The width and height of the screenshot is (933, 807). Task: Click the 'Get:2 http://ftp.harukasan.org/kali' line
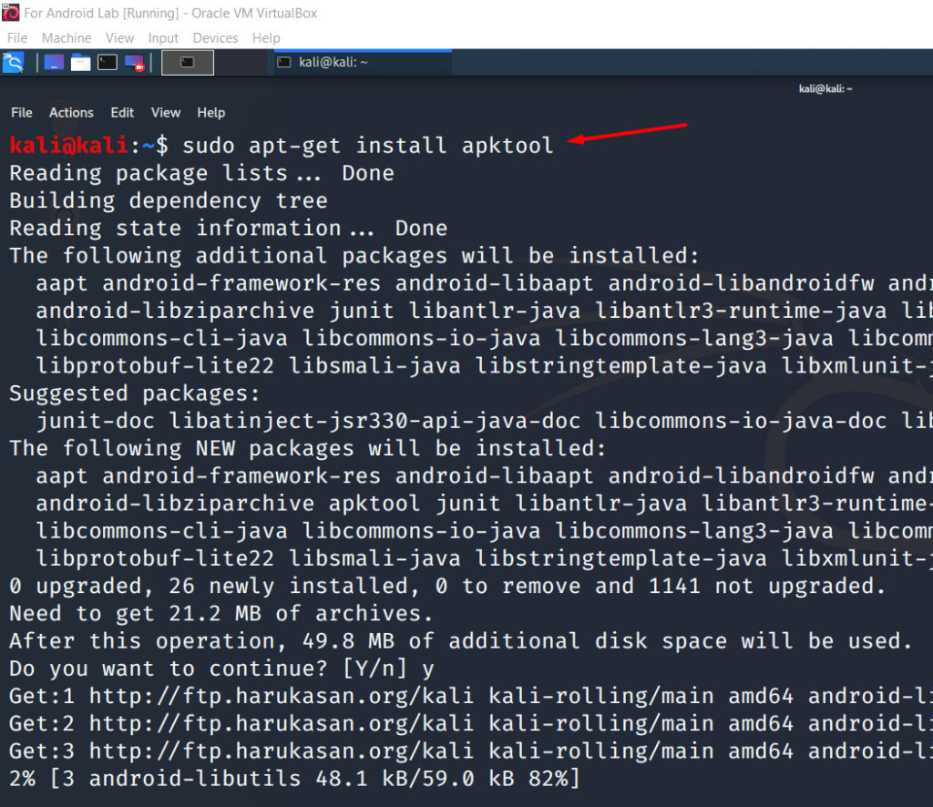(471, 724)
